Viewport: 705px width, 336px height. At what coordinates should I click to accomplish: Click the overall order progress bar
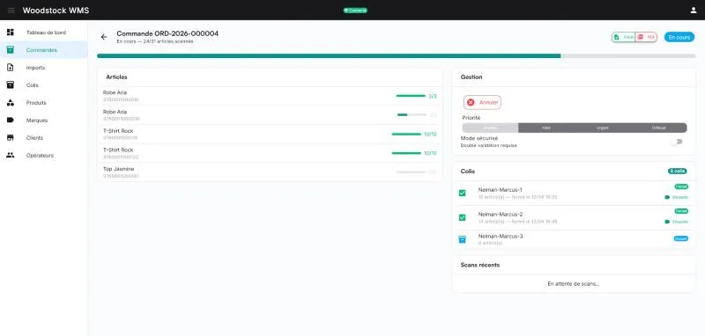click(396, 56)
